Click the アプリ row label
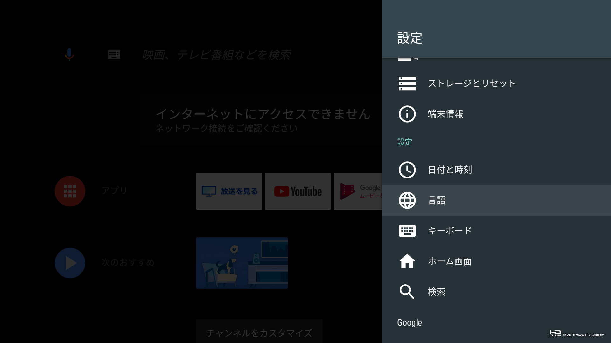The image size is (611, 343). click(x=115, y=191)
